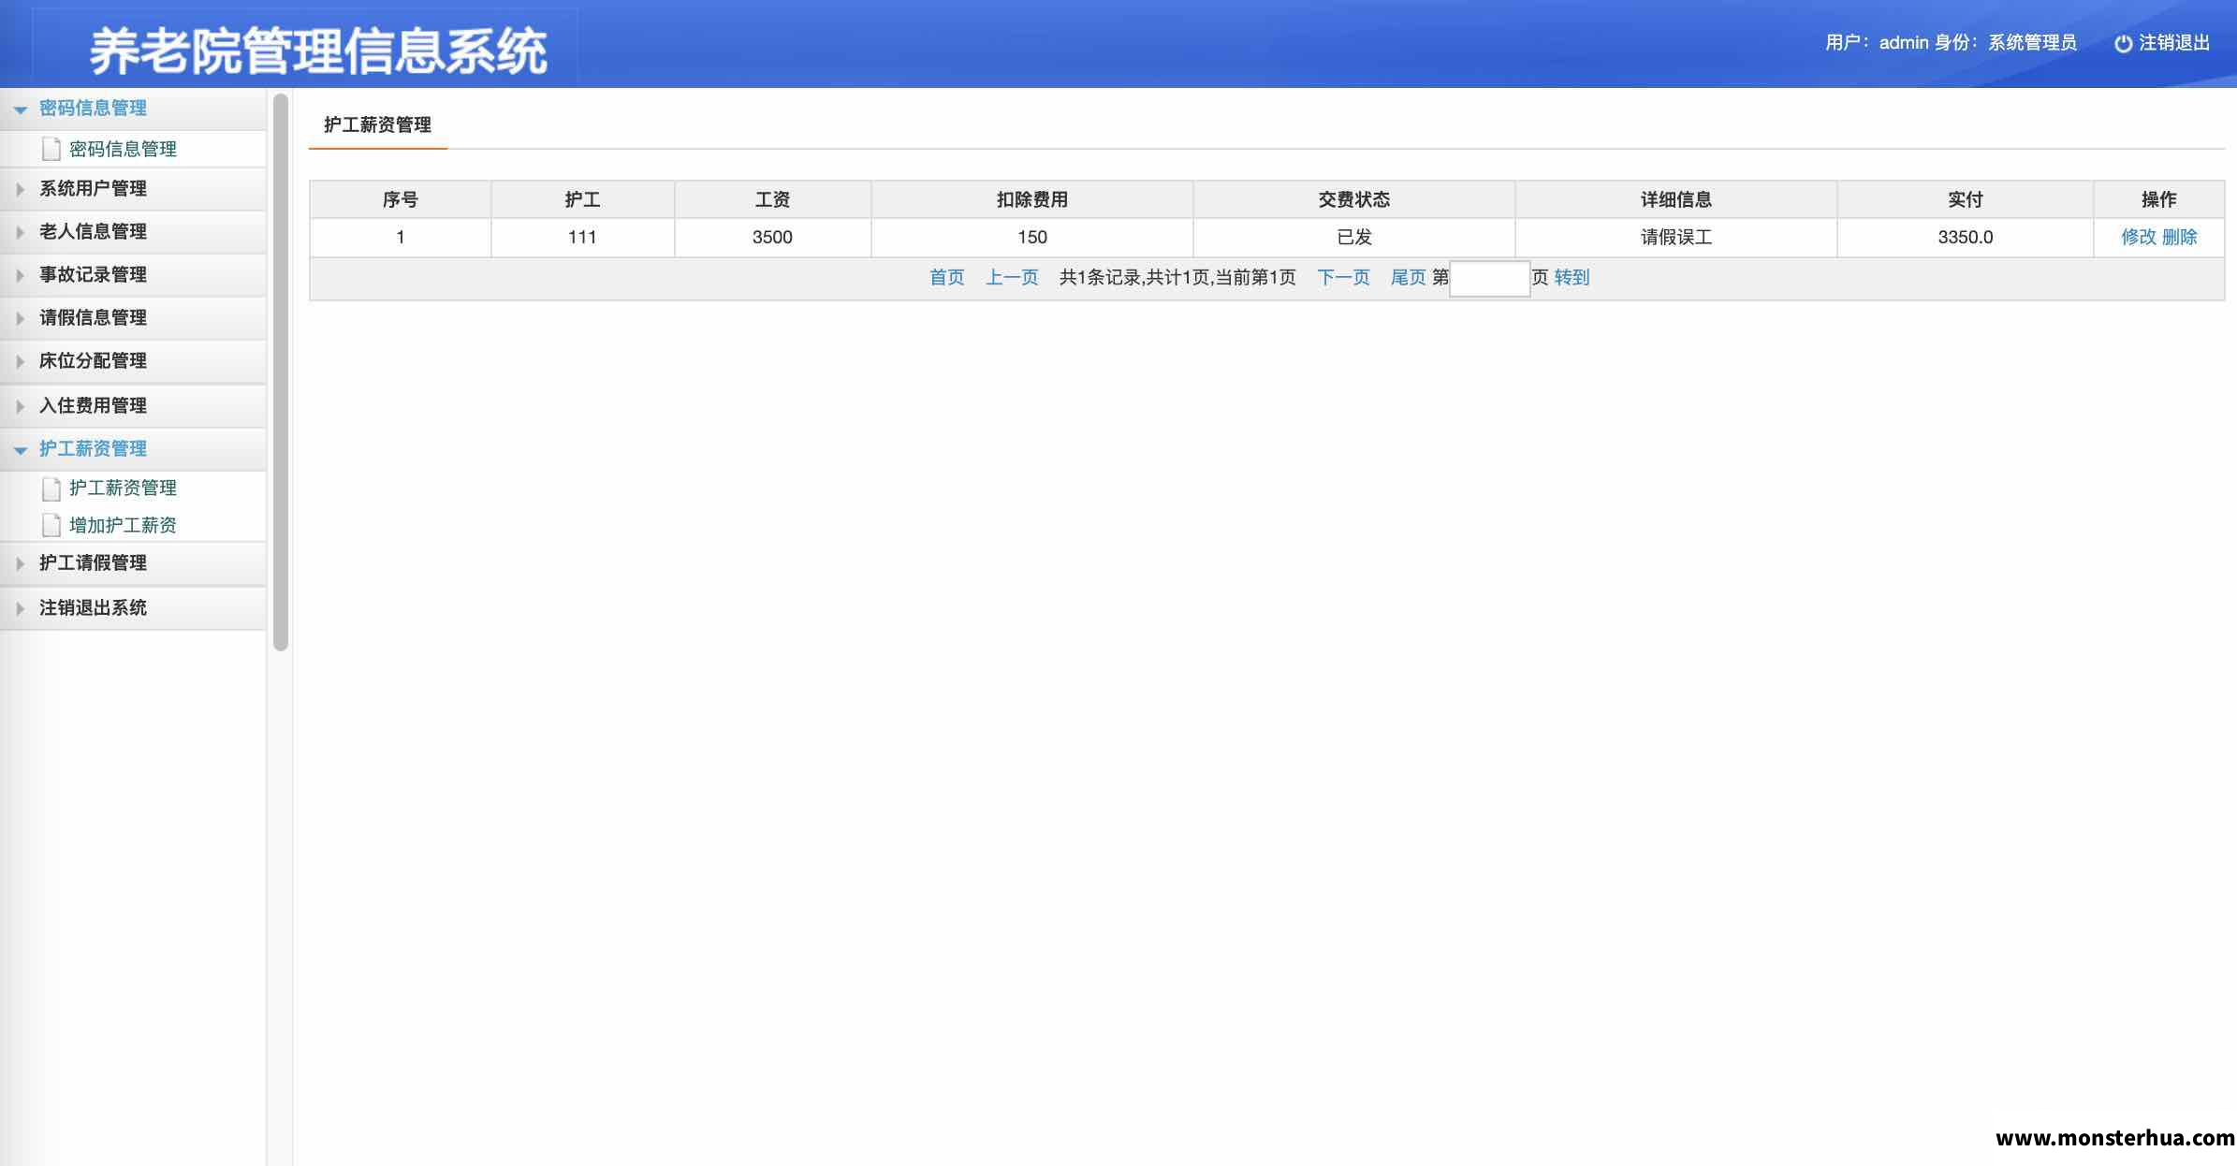Viewport: 2237px width, 1166px height.
Task: Collapse the 密码信息管理 section arrow
Action: pyautogui.click(x=20, y=109)
